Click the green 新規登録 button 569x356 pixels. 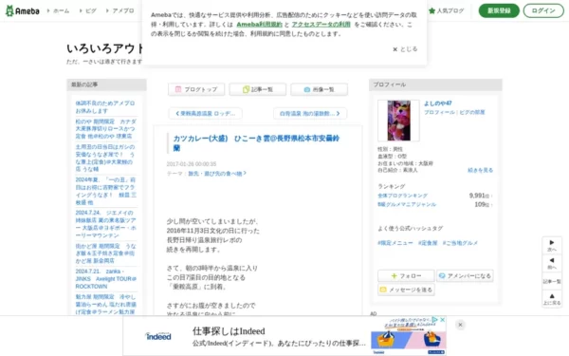tap(499, 10)
